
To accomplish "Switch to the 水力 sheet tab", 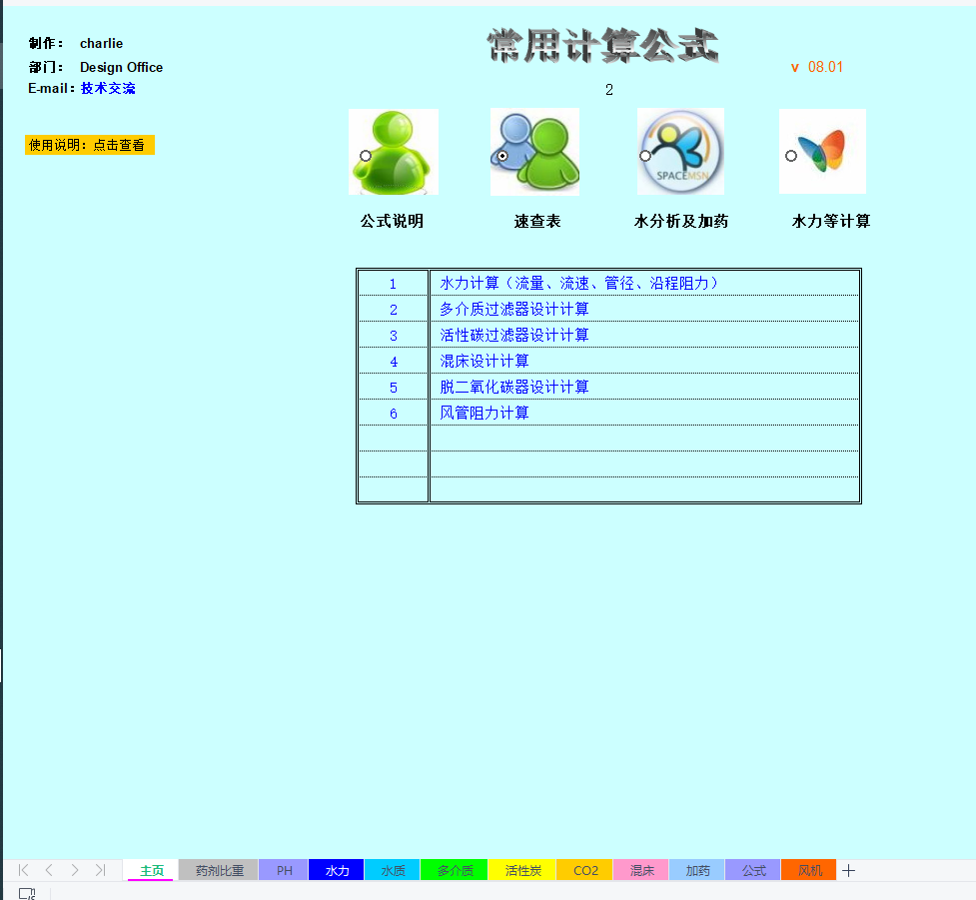I will tap(337, 870).
